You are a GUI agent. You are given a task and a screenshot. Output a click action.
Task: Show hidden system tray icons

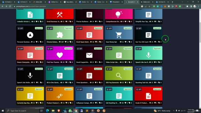174,111
